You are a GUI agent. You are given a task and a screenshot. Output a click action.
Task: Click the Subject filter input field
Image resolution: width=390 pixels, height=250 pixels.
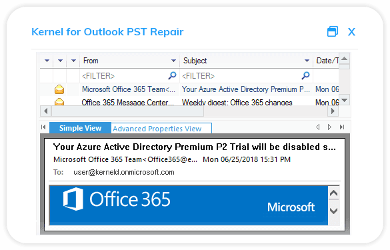coord(241,75)
